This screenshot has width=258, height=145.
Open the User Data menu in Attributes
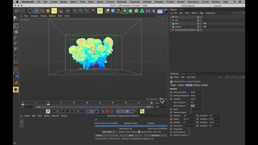(x=191, y=77)
